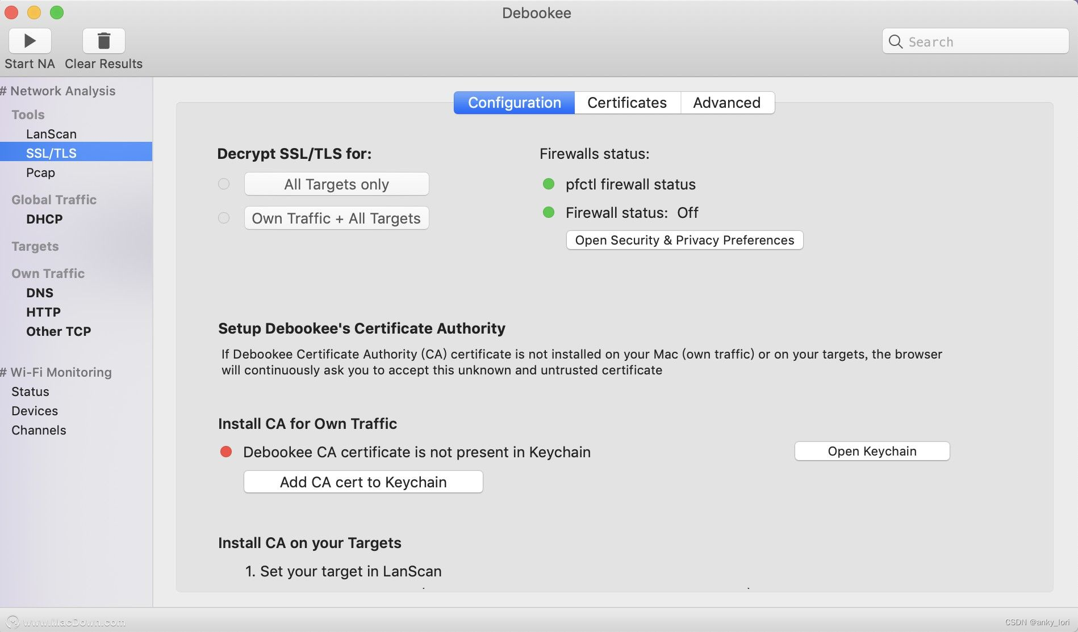Screen dimensions: 1078x632
Task: Focus the Search input field
Action: (975, 41)
